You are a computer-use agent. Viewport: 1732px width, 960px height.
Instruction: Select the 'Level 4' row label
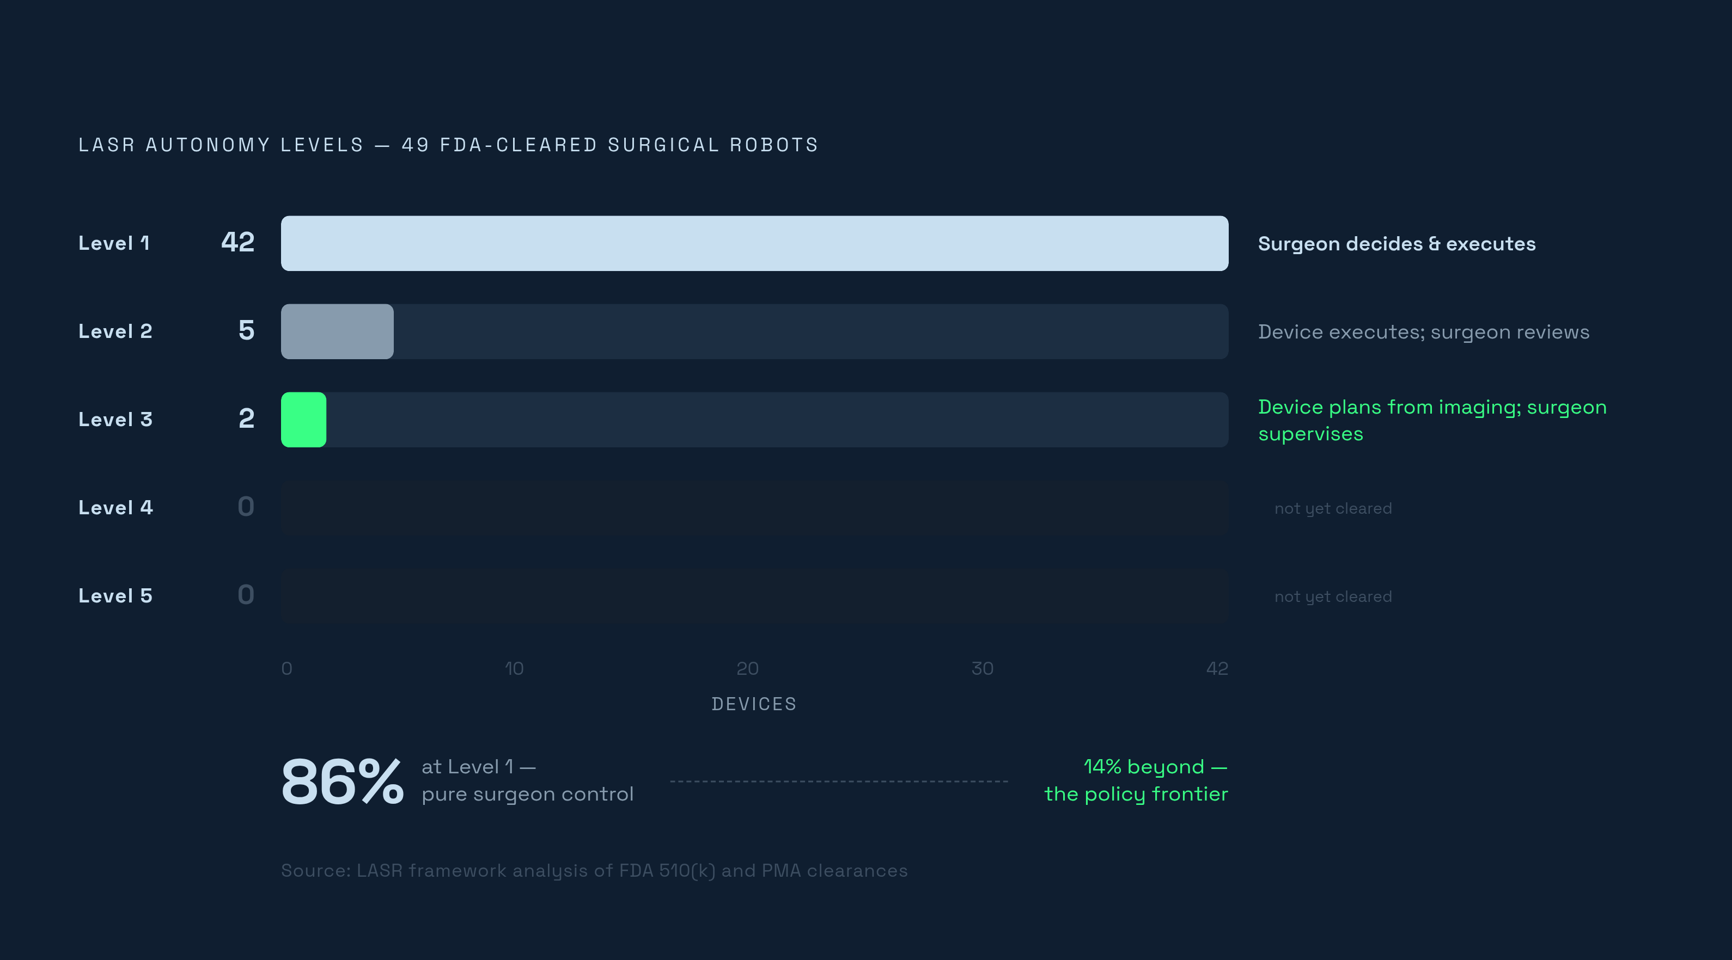(x=115, y=507)
